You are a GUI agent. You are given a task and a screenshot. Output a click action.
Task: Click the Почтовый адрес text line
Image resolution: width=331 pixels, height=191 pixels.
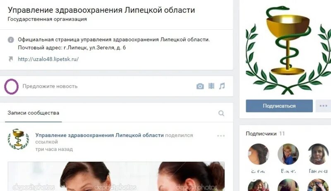pyautogui.click(x=72, y=48)
